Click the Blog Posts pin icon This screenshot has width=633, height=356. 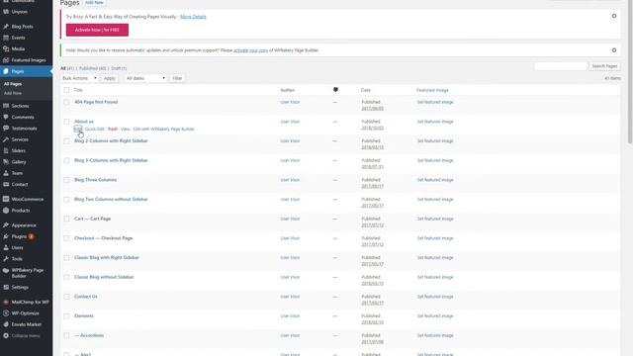click(6, 27)
